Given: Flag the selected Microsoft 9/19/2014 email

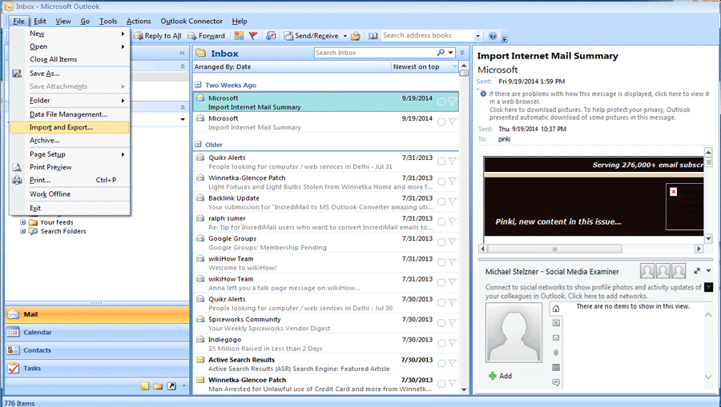Looking at the screenshot, I should coord(453,102).
